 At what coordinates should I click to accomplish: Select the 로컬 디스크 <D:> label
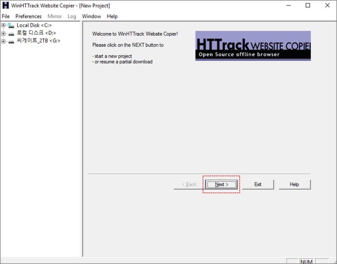click(x=36, y=33)
